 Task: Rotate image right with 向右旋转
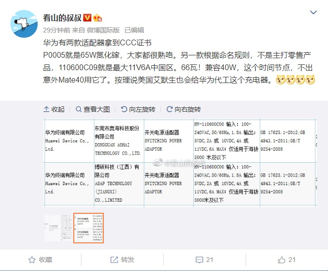click(x=184, y=109)
